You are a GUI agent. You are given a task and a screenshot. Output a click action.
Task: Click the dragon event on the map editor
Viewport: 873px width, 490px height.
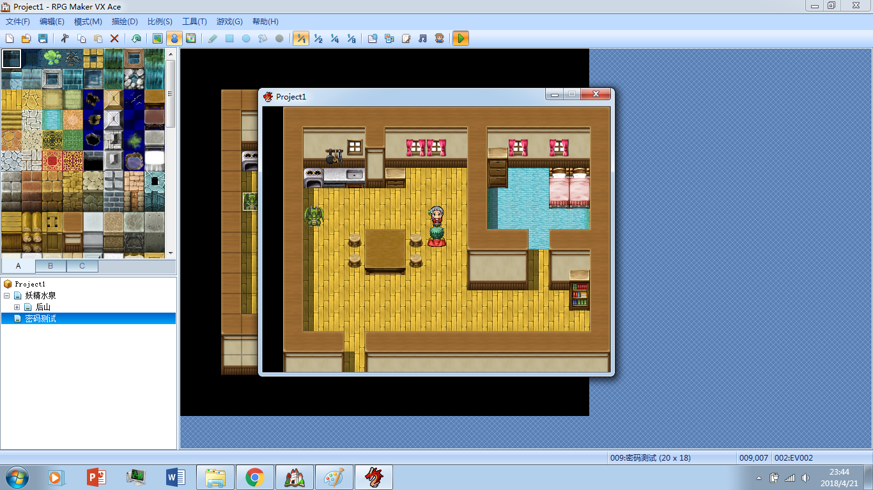click(252, 201)
